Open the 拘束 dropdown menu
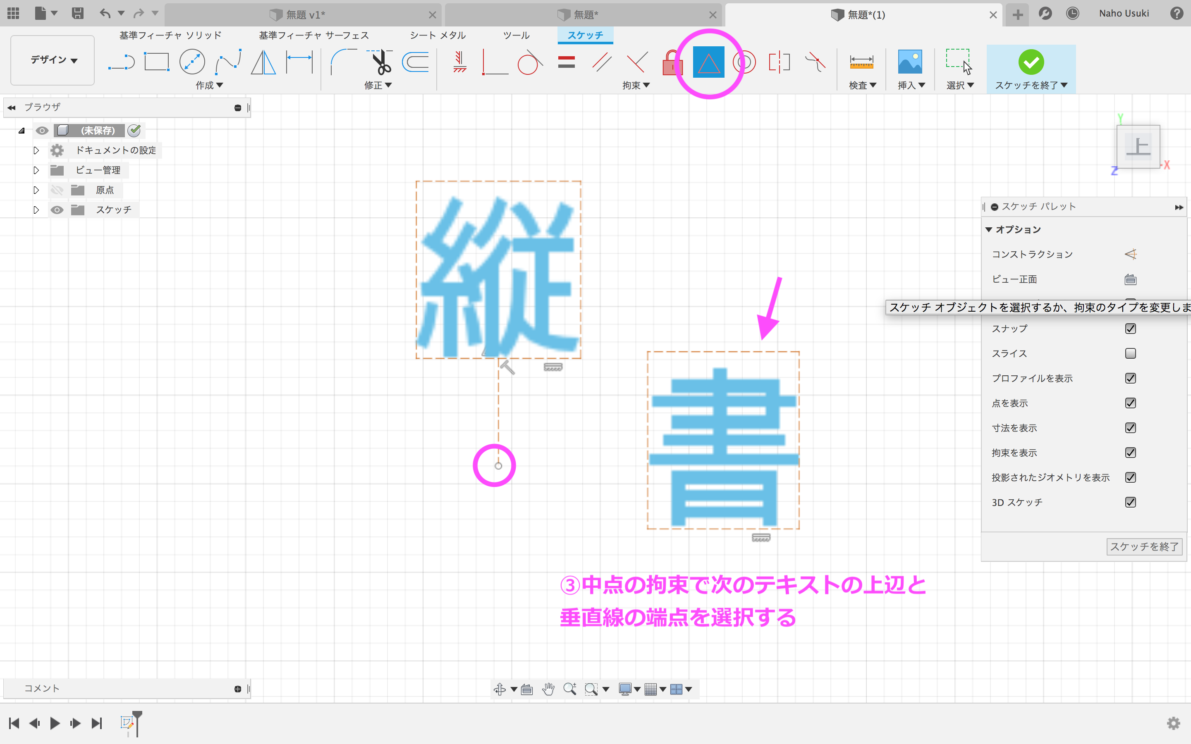Screen dimensions: 1191x744 [636, 85]
